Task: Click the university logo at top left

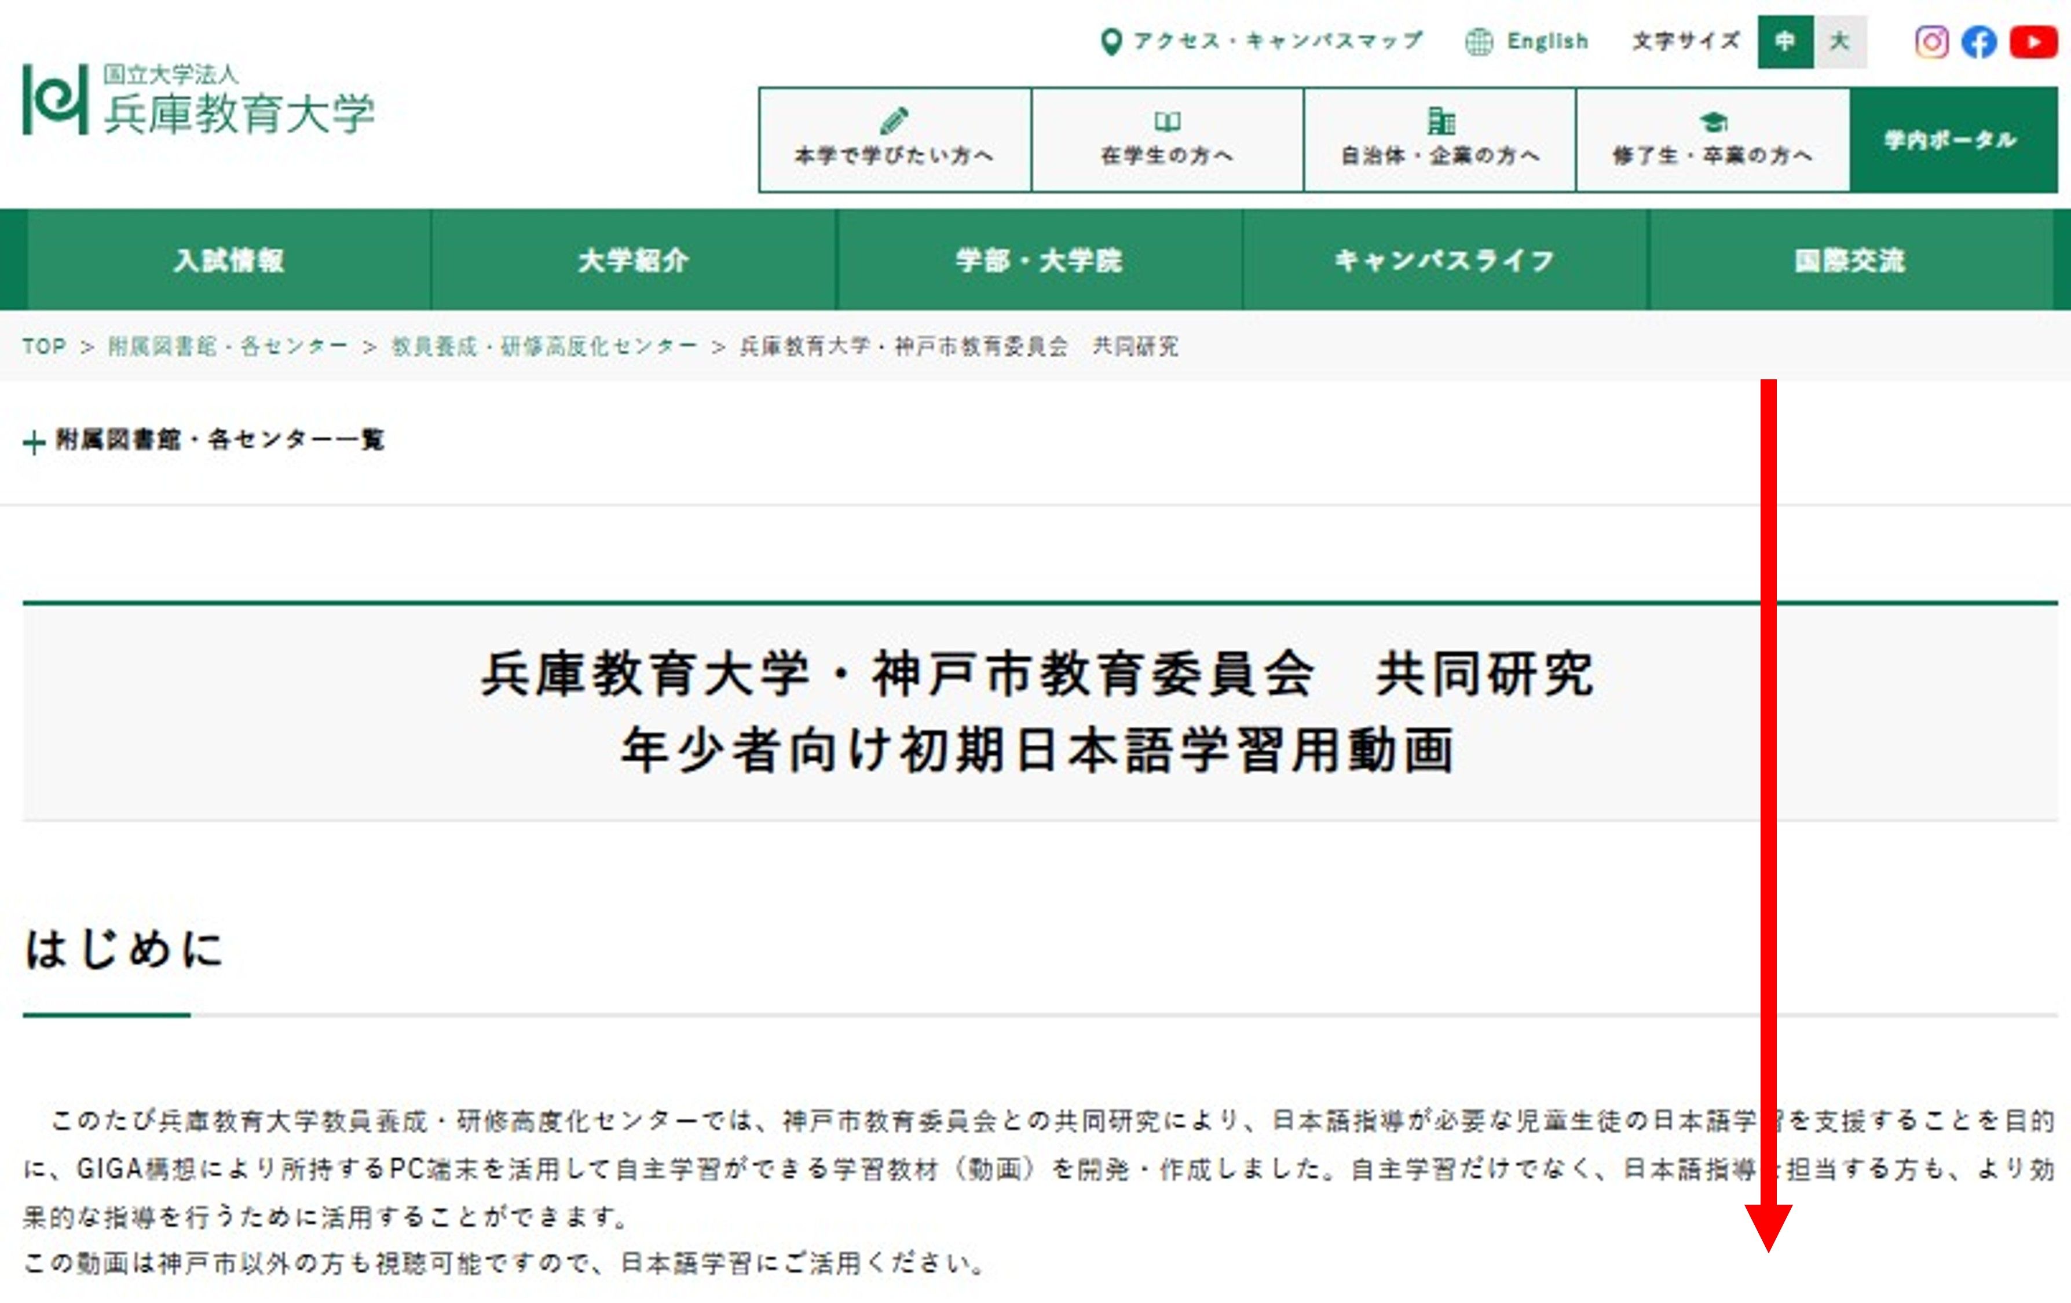Action: [198, 99]
